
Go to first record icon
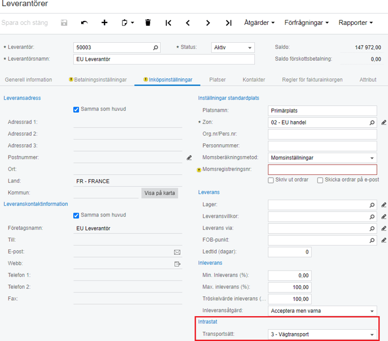(x=168, y=23)
